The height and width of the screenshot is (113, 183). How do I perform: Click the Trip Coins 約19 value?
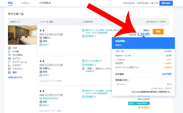169,84
